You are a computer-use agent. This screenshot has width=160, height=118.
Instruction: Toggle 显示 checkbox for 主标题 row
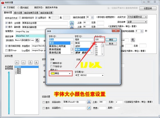(6, 23)
